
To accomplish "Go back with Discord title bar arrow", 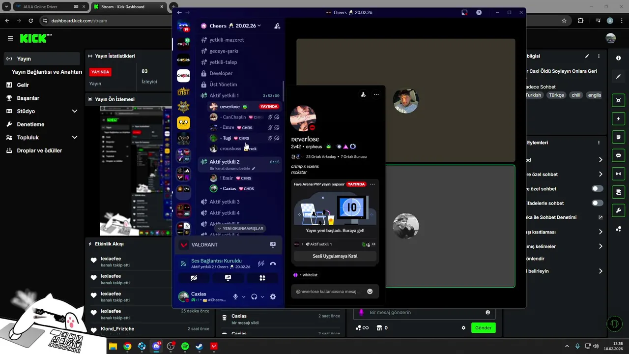I will [179, 12].
